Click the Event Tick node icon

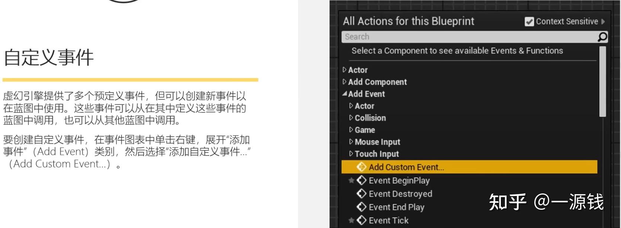click(361, 220)
